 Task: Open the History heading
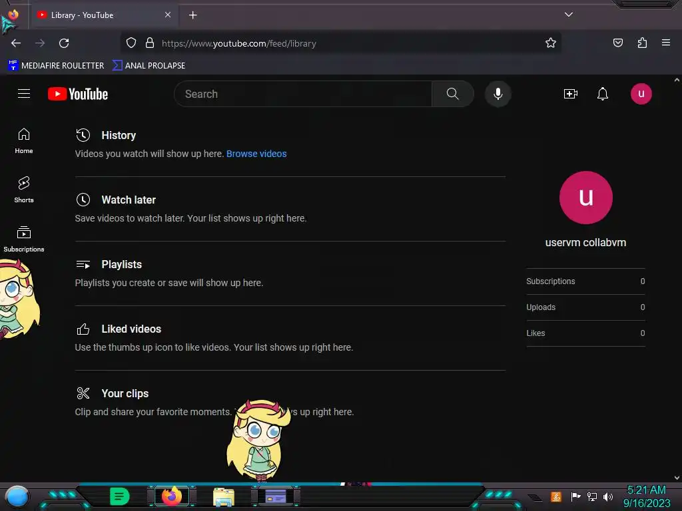[x=119, y=135]
